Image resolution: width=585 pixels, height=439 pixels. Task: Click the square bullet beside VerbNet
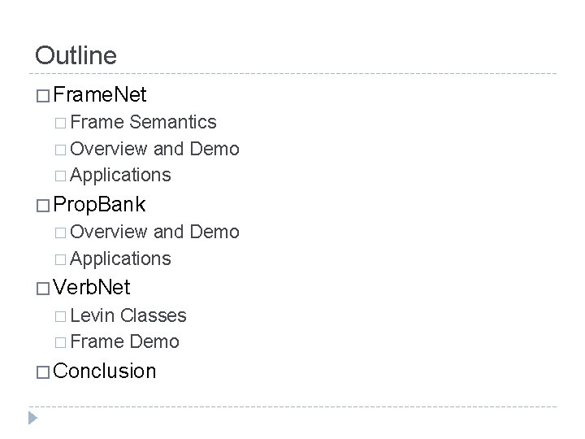tap(43, 289)
